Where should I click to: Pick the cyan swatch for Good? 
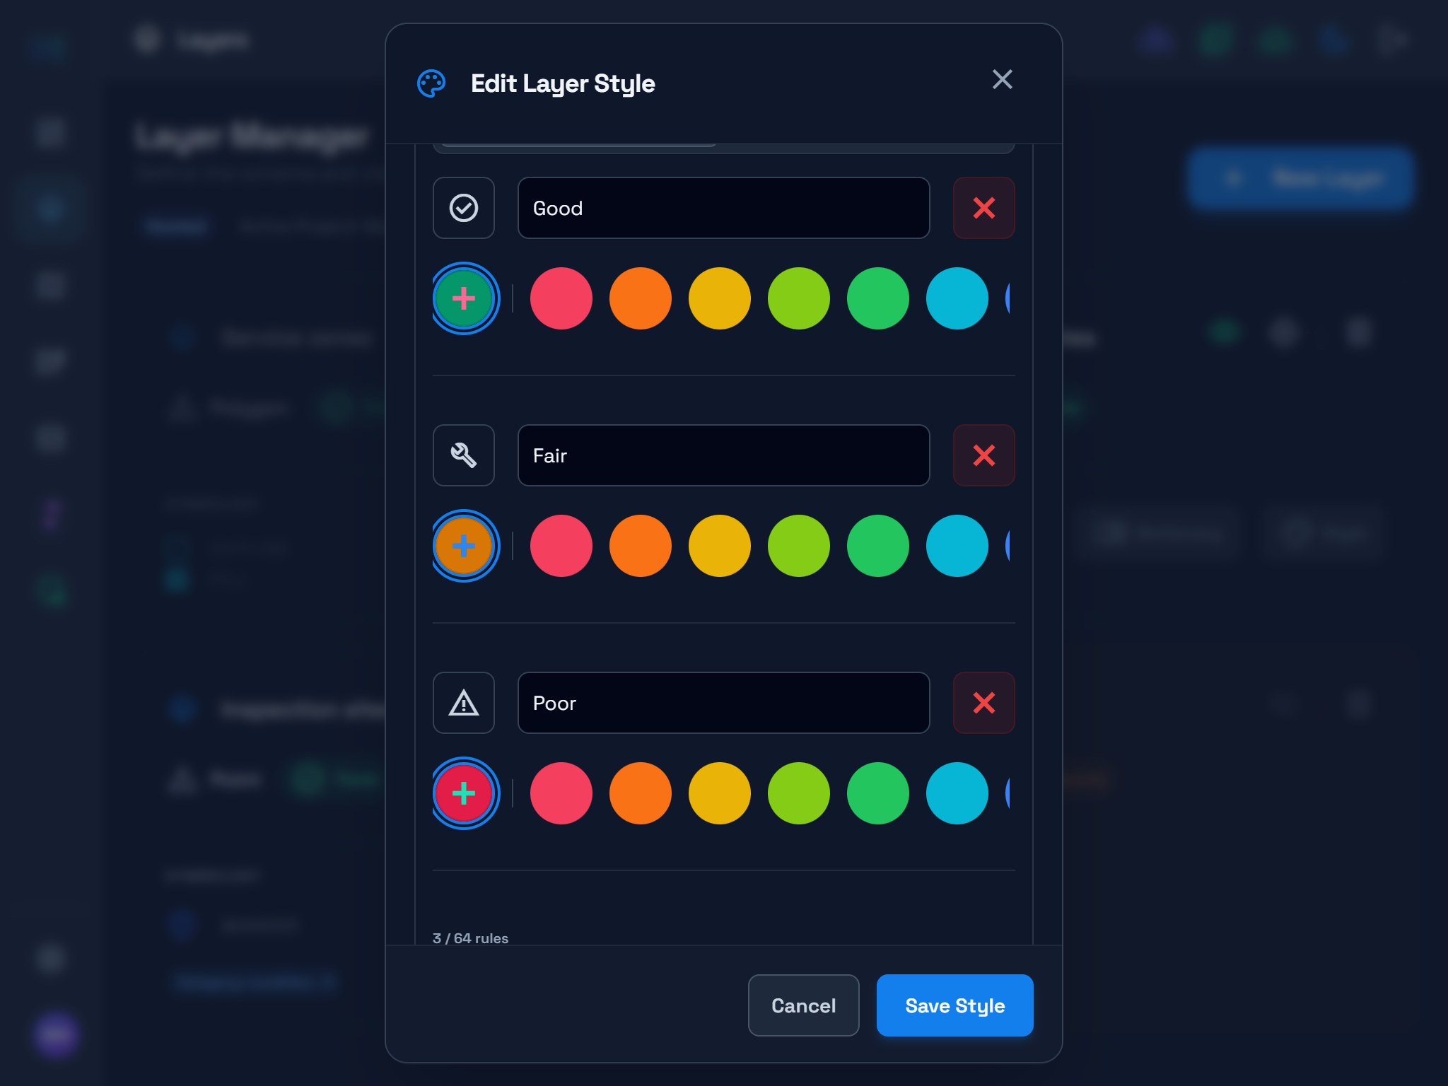[957, 298]
